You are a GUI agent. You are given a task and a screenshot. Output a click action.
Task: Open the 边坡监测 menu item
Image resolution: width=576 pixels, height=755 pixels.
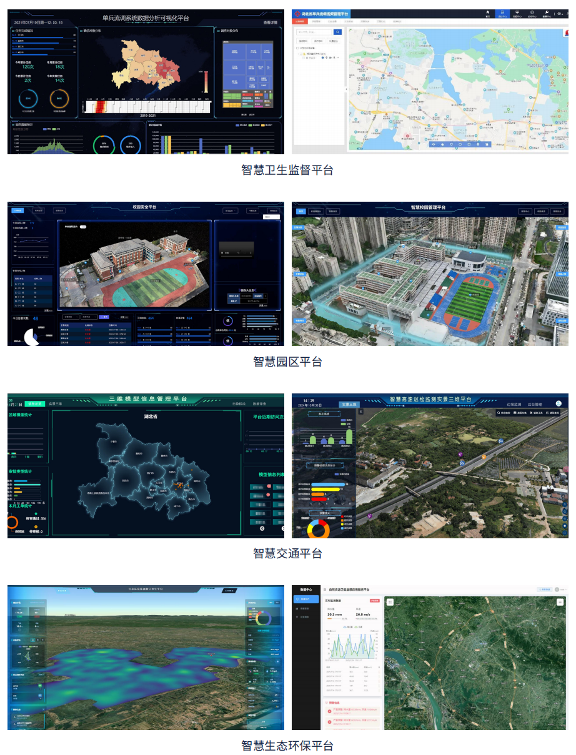pyautogui.click(x=513, y=404)
